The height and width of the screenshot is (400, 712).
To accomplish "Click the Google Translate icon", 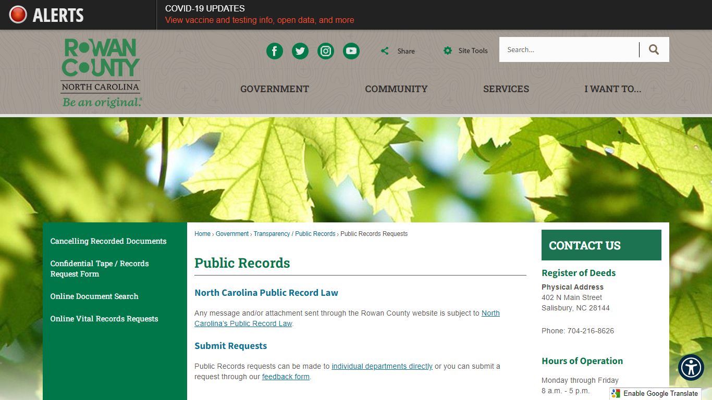I will tap(616, 394).
